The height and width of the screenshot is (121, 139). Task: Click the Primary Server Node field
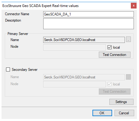[74, 47]
